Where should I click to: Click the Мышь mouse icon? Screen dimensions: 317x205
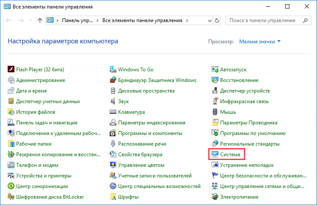point(215,112)
